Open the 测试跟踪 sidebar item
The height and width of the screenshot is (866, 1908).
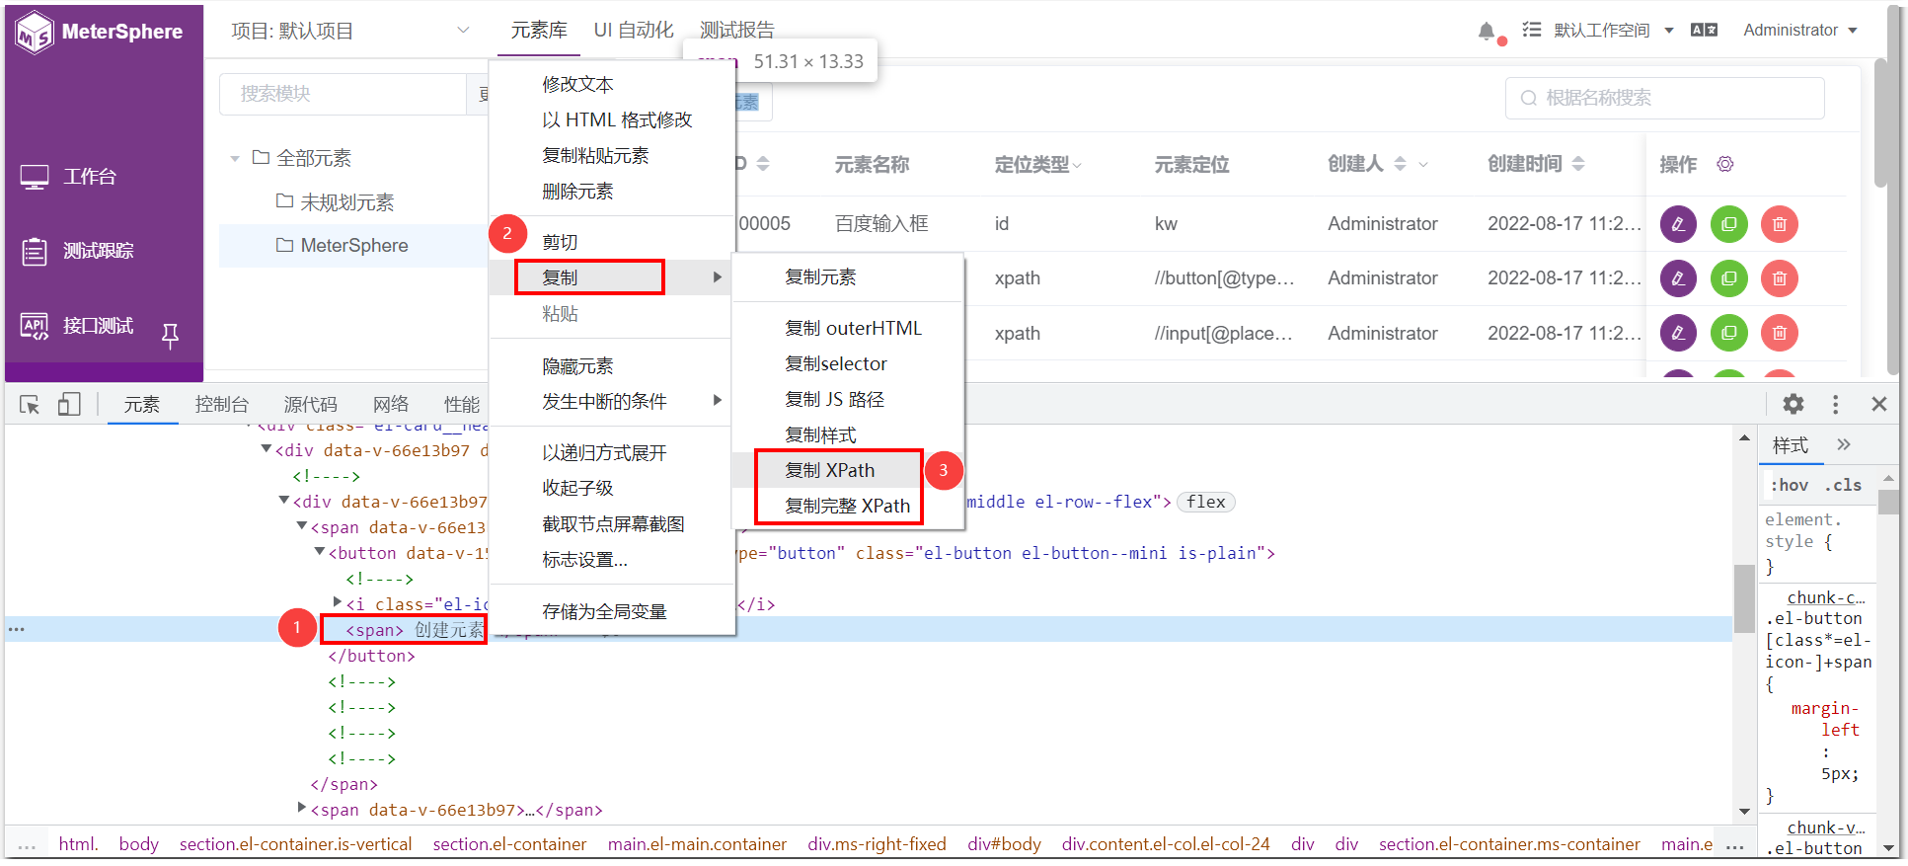pos(77,251)
